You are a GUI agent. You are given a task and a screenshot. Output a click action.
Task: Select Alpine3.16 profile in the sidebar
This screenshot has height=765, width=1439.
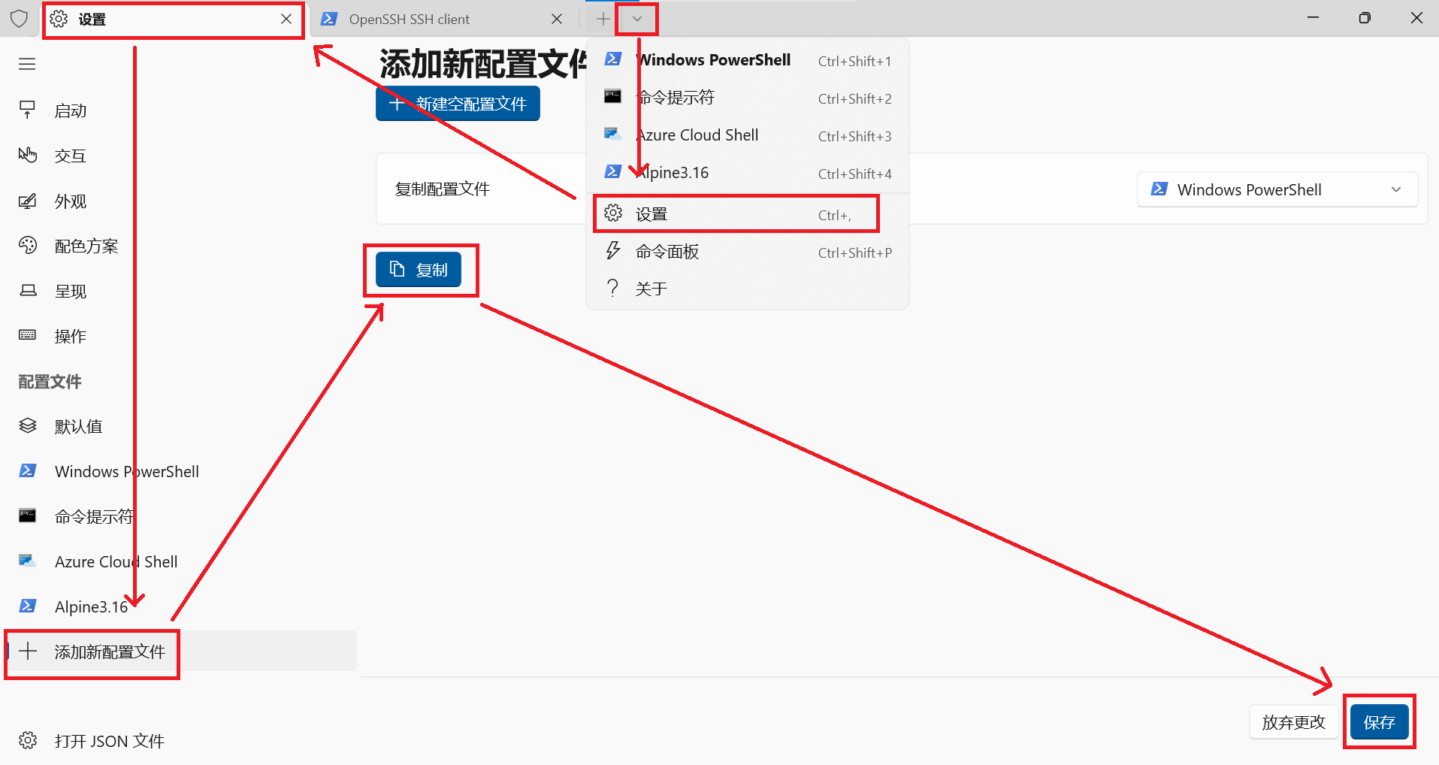click(91, 607)
